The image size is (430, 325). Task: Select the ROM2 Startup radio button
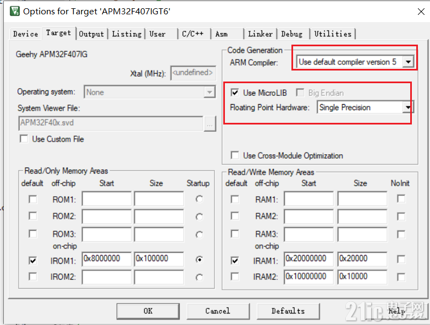pyautogui.click(x=200, y=216)
